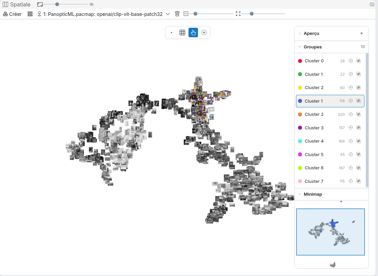This screenshot has width=378, height=276.
Task: Expand the Aperçu section
Action: point(300,33)
